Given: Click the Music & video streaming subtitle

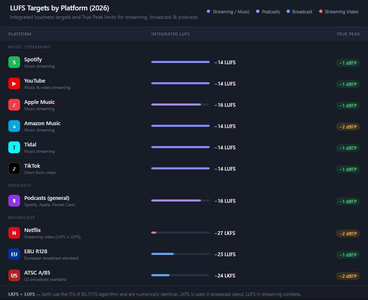Looking at the screenshot, I should [x=47, y=88].
